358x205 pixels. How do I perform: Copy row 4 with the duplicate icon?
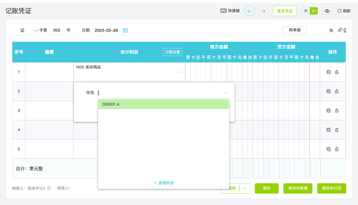click(329, 130)
